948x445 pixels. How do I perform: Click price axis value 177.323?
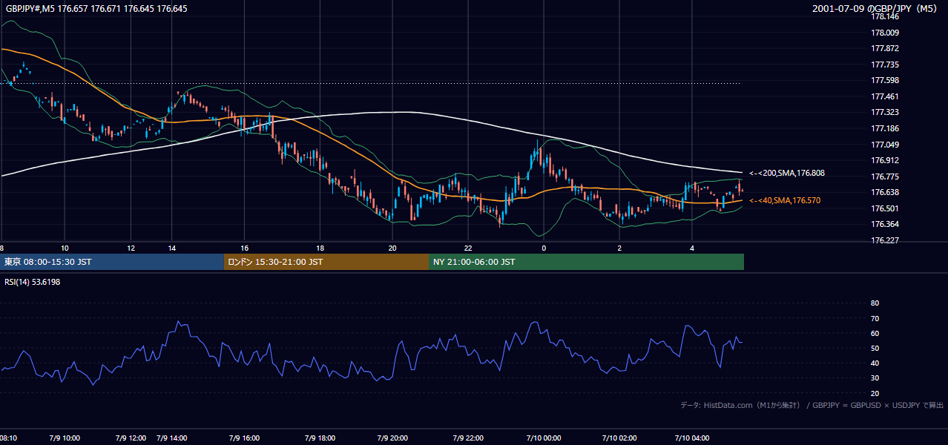885,112
